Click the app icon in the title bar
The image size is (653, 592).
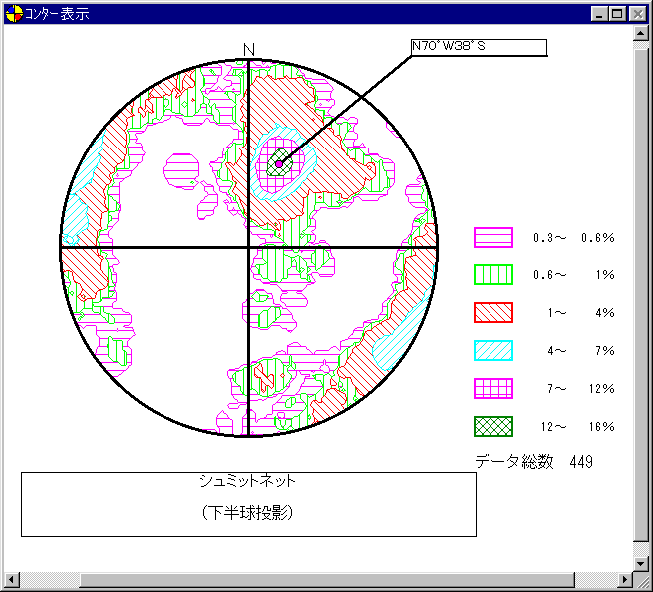[x=14, y=14]
